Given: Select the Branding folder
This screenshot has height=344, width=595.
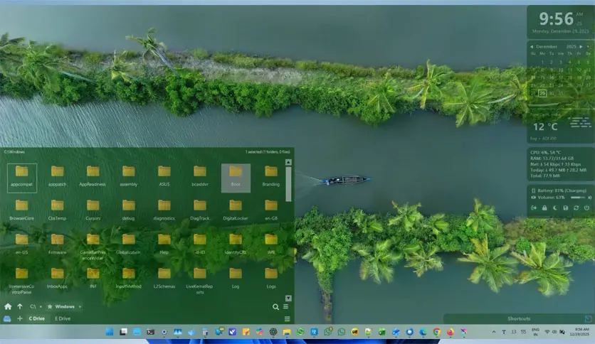Looking at the screenshot, I should point(271,178).
